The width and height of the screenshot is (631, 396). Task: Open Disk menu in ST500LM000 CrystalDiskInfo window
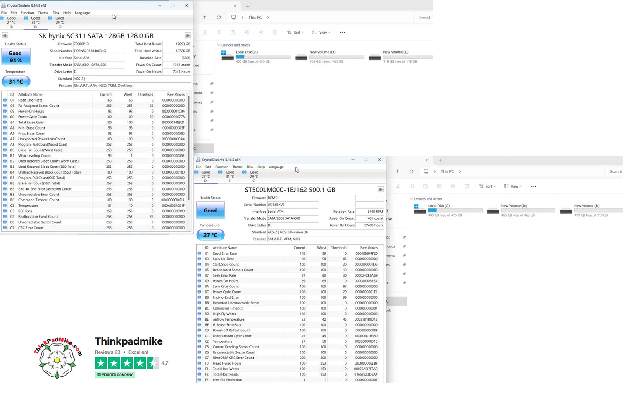click(250, 167)
